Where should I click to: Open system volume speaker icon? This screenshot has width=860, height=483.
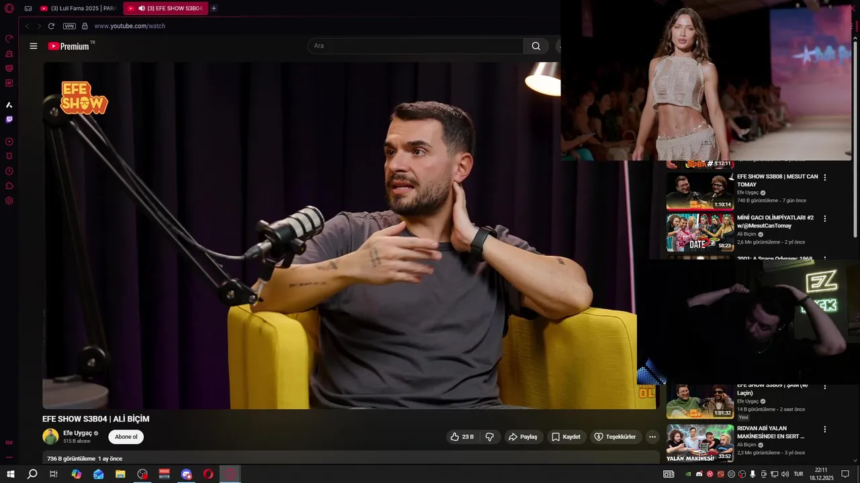point(785,474)
